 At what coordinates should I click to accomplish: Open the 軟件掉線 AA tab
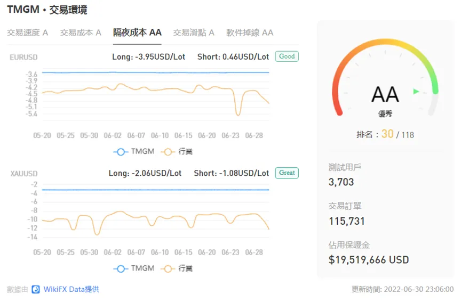tap(250, 32)
